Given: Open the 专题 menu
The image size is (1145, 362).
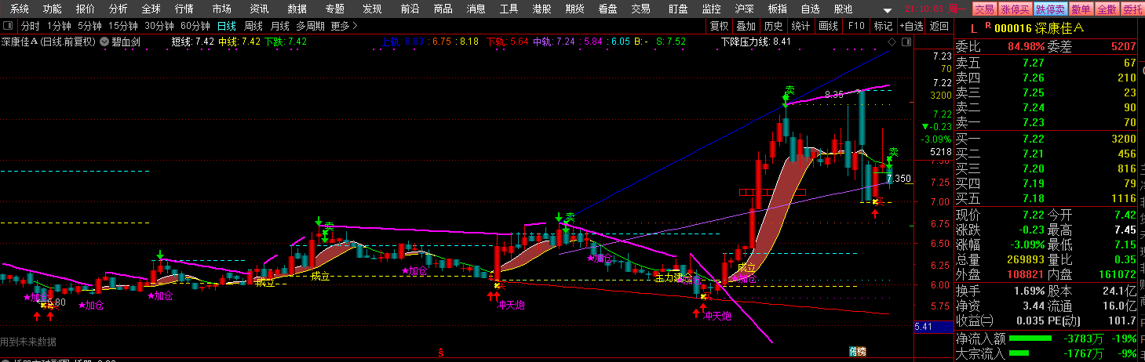Looking at the screenshot, I should [335, 9].
